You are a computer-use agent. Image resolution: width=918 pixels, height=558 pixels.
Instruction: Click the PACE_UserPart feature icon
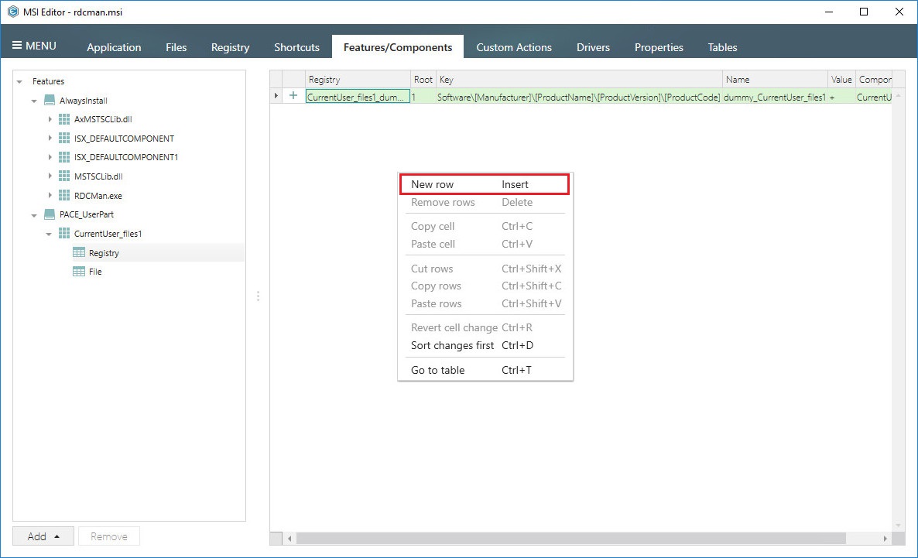[50, 214]
